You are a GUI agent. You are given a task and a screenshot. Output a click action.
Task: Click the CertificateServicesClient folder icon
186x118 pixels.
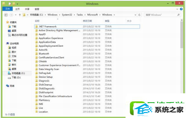[x=37, y=57]
